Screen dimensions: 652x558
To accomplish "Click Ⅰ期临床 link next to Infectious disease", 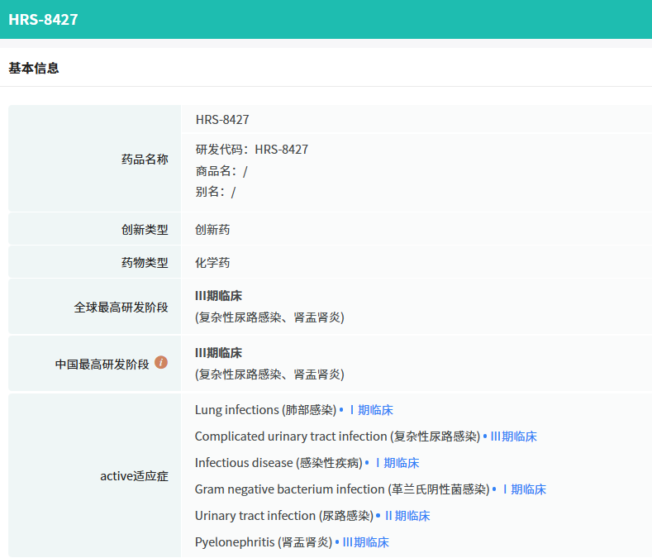I will pyautogui.click(x=397, y=463).
